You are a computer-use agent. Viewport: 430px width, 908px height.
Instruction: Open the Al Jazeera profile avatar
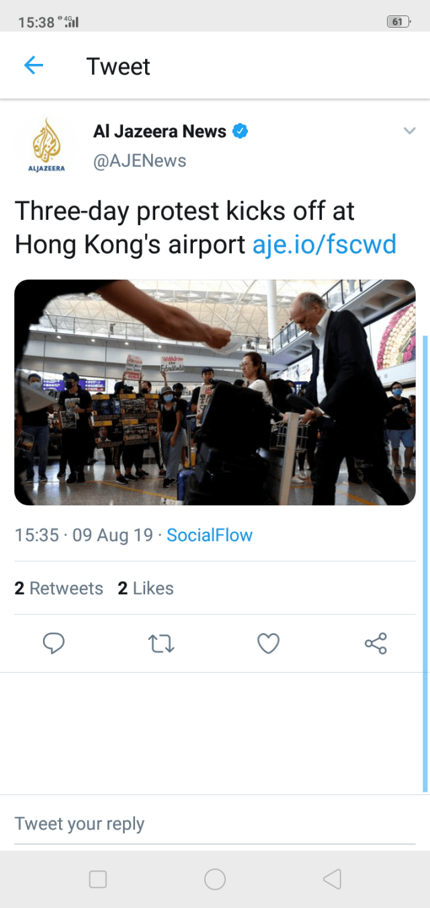[x=46, y=145]
